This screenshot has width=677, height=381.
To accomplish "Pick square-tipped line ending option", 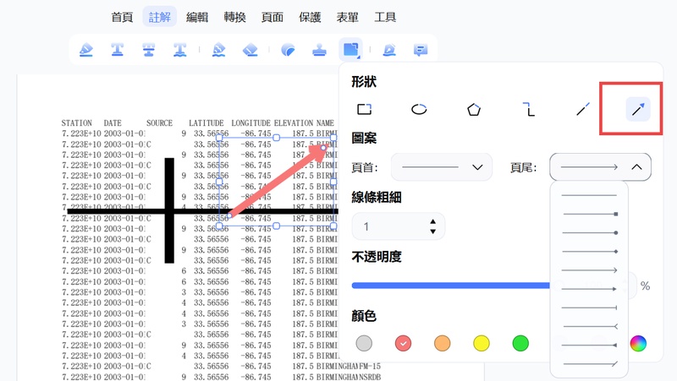I will pyautogui.click(x=589, y=214).
